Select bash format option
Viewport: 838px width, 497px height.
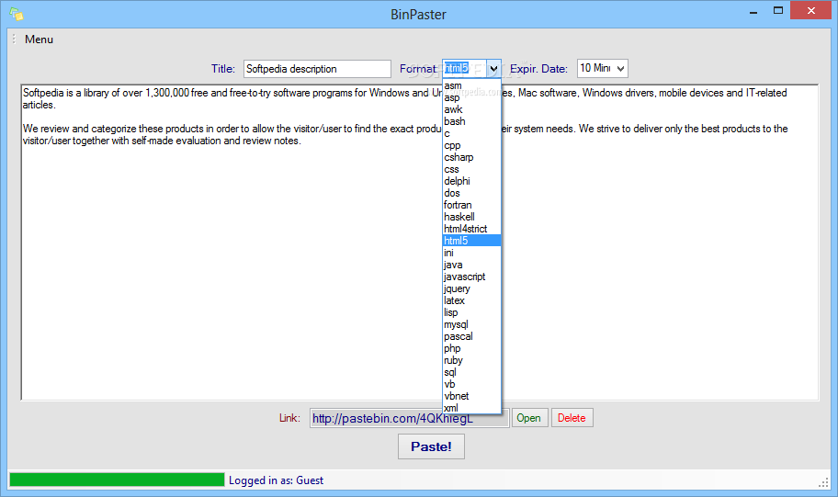[471, 121]
